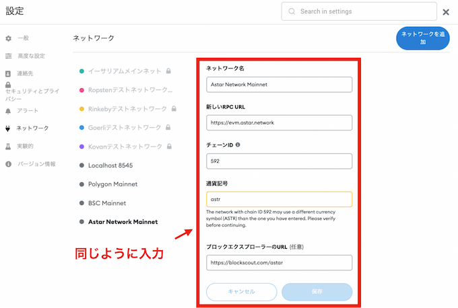The width and height of the screenshot is (458, 308).
Task: Click the Search in settings field
Action: point(359,11)
